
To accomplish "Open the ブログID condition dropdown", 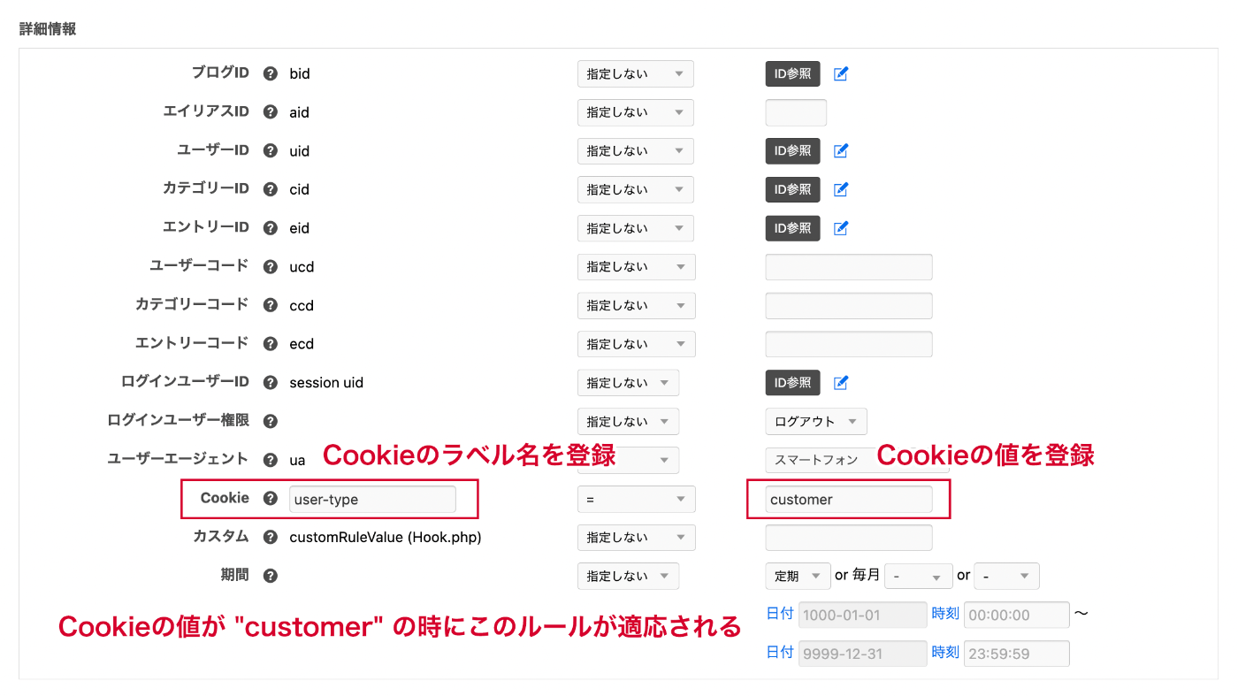I will click(635, 74).
